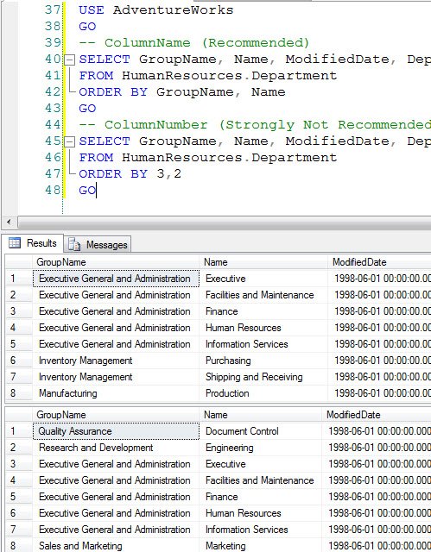Screen dimensions: 431x552
Task: Click Inventory Management in row 7
Action: (x=116, y=377)
